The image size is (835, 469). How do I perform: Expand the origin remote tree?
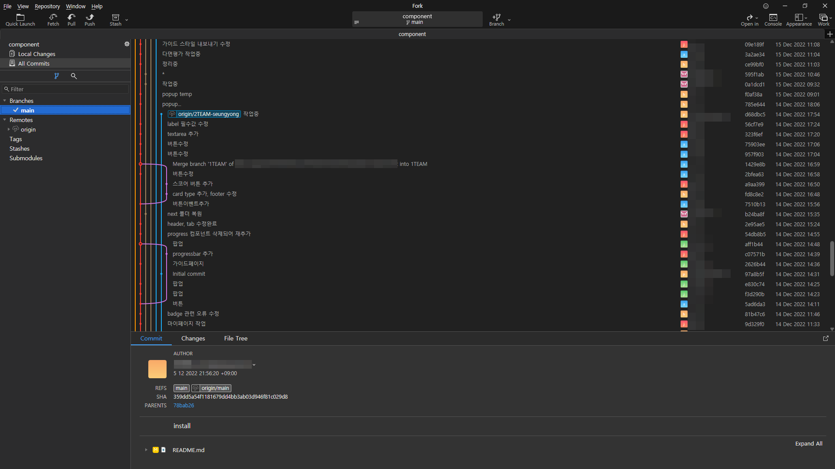click(x=9, y=129)
